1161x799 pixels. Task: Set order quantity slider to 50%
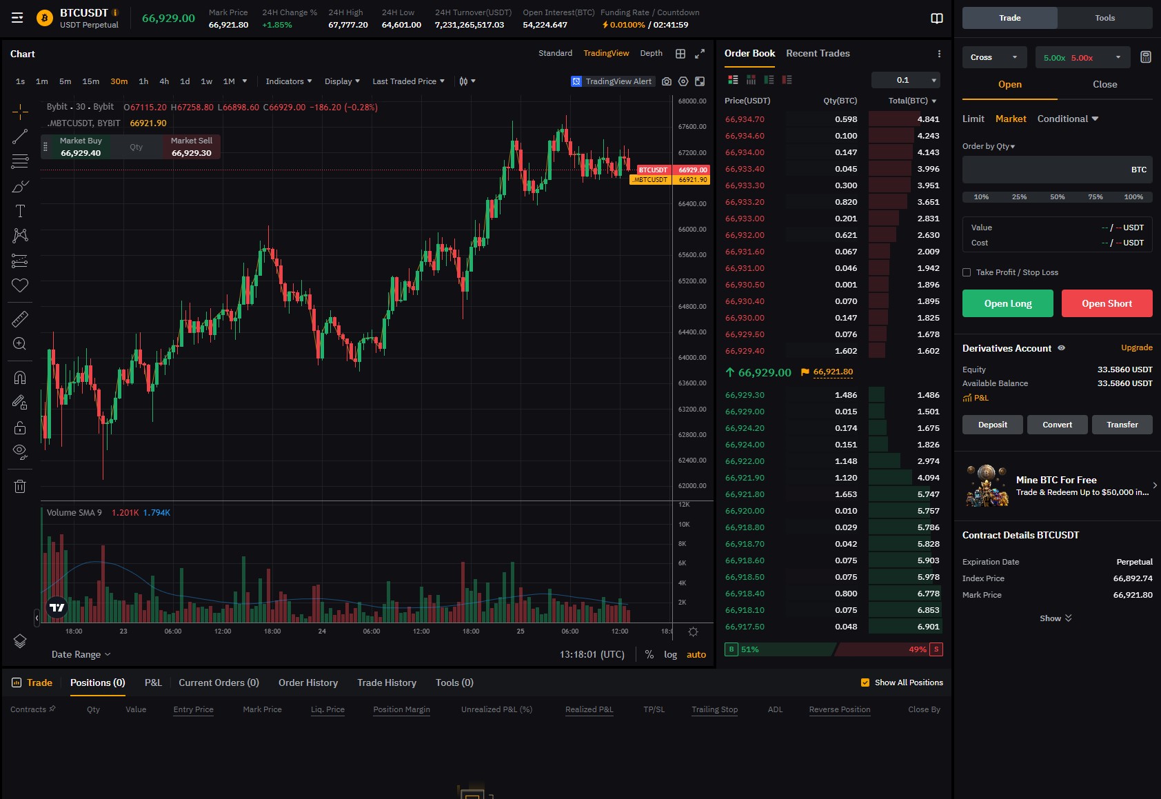(1057, 197)
